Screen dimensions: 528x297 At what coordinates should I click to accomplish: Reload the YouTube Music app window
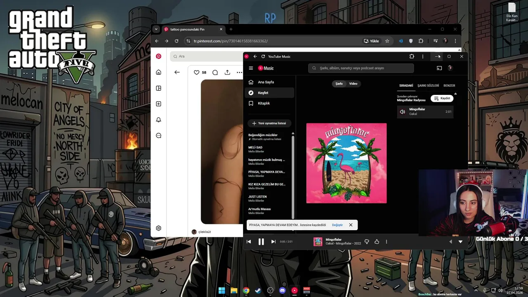coord(263,57)
